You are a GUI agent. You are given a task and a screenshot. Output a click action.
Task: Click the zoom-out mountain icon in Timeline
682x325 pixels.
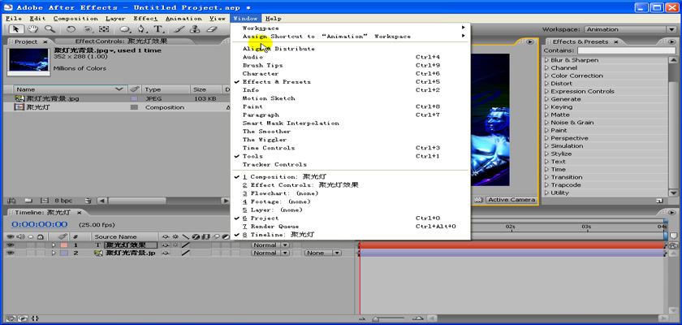363,318
